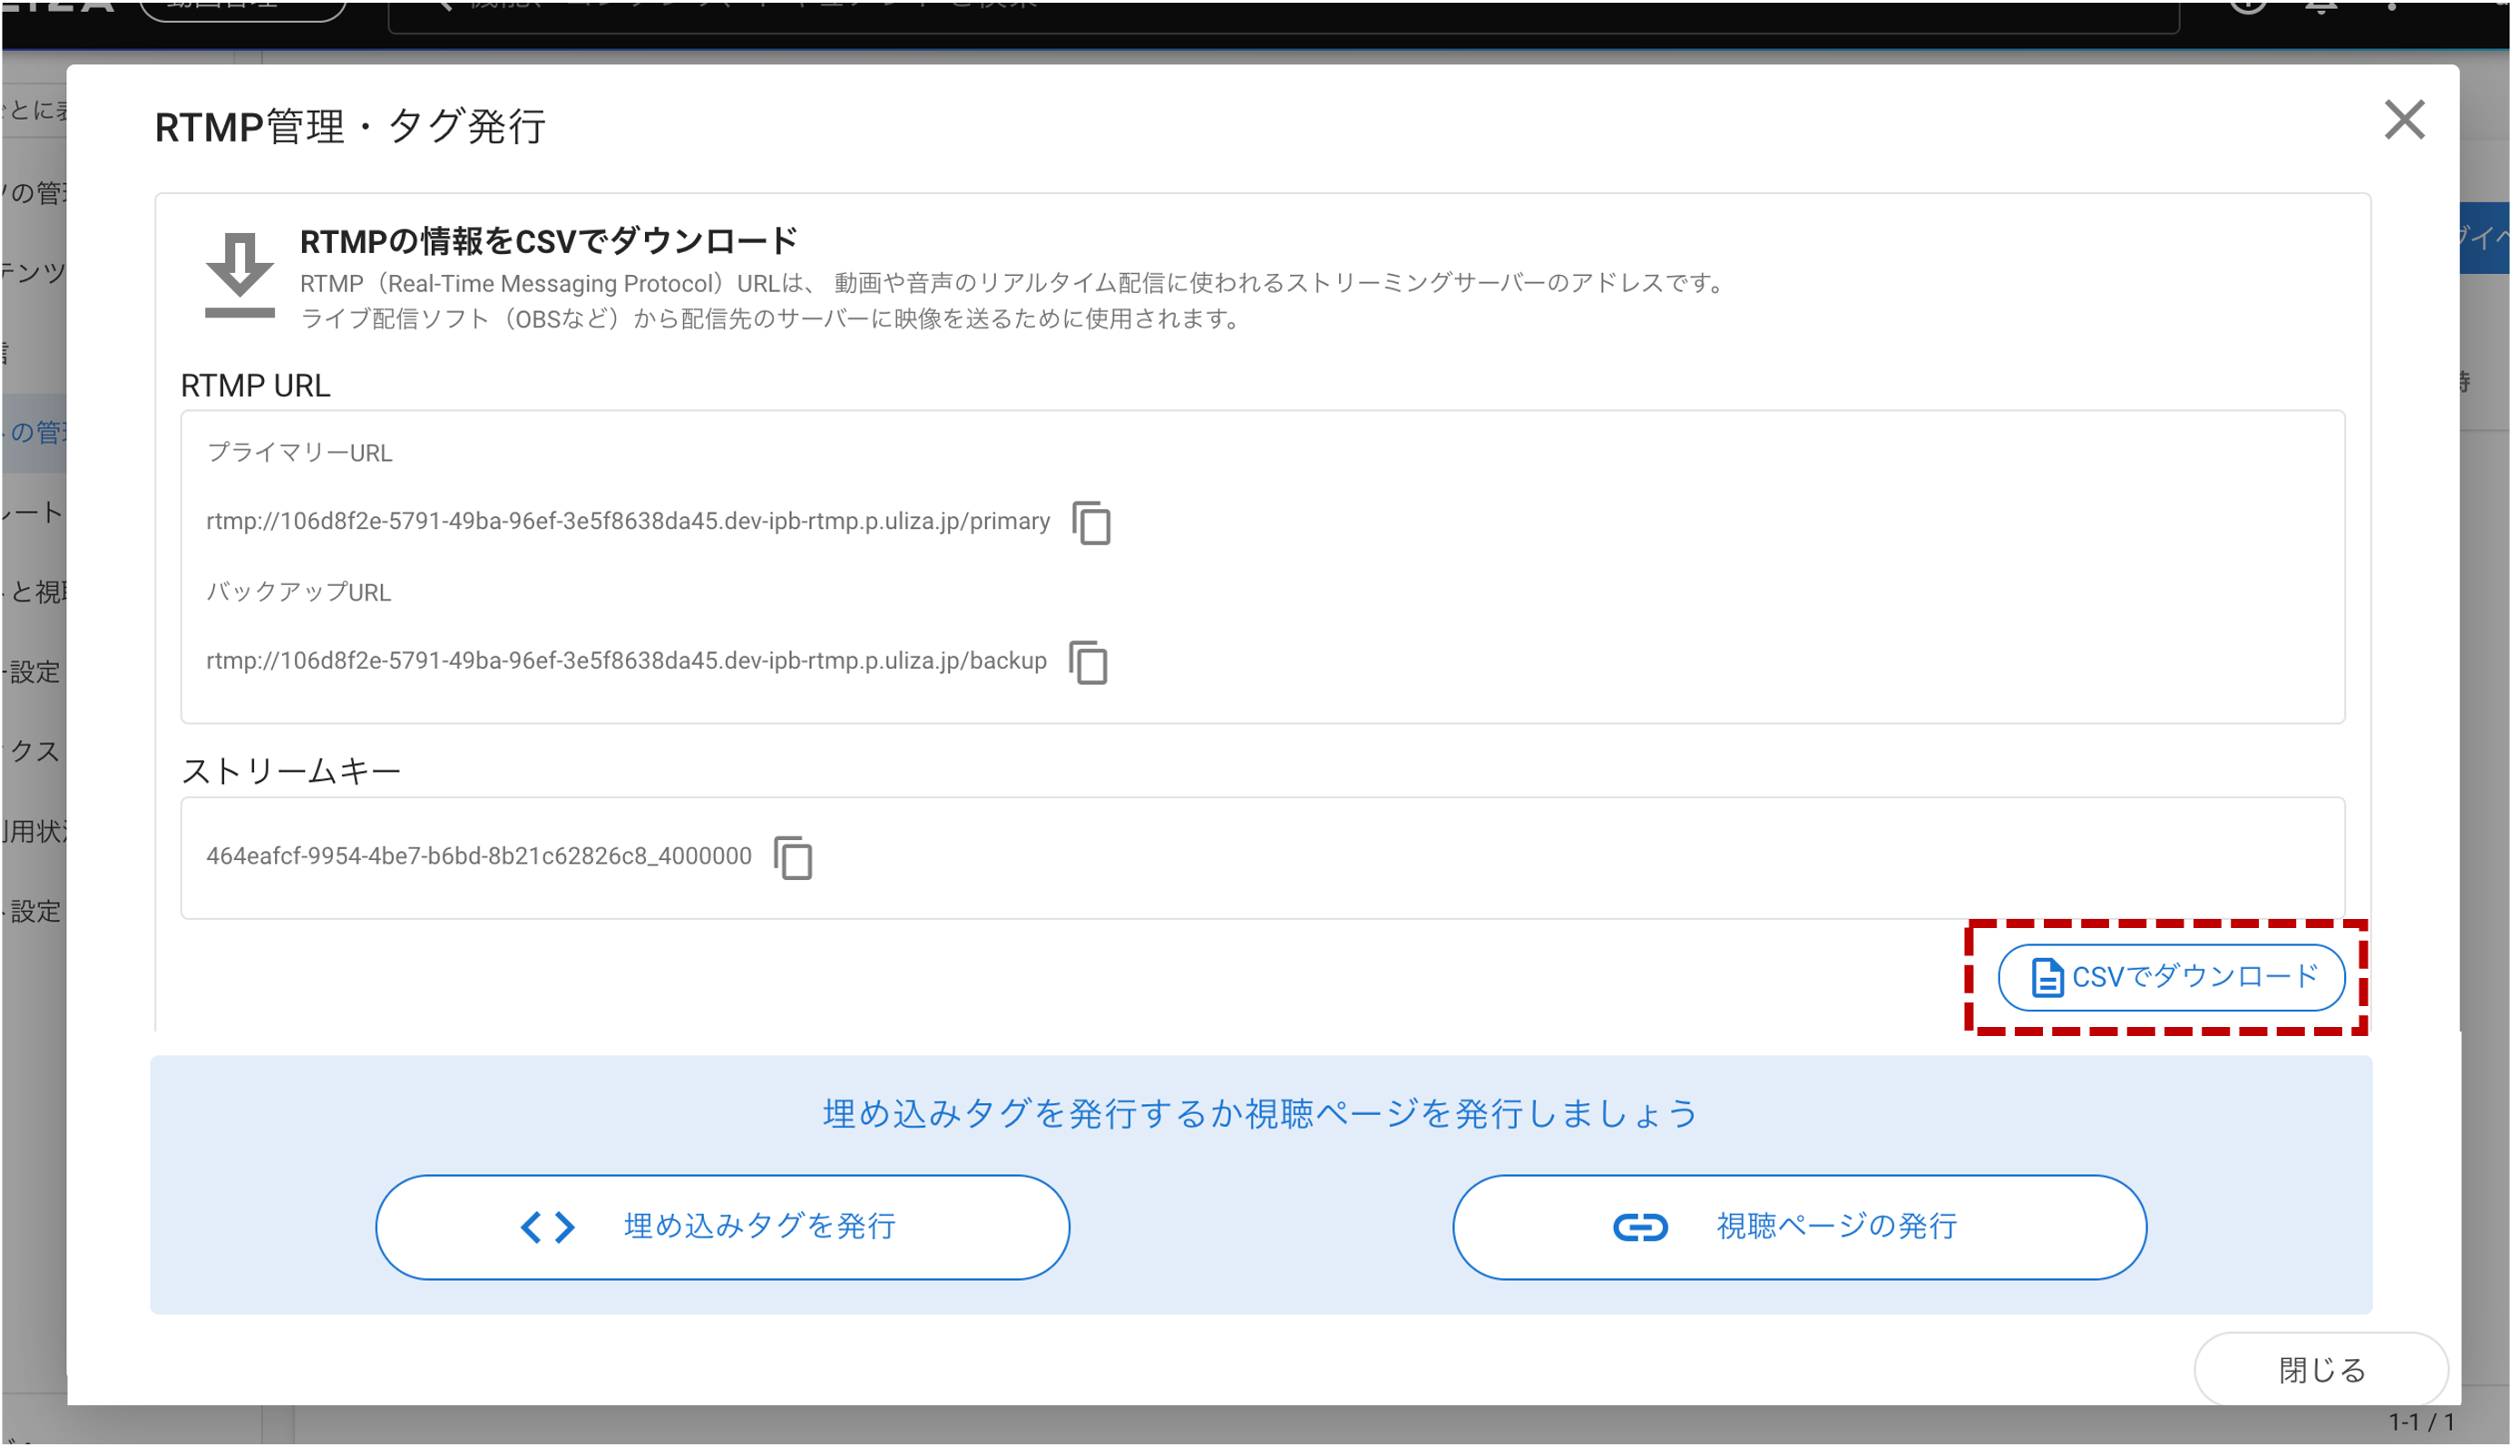2511x1447 pixels.
Task: Click the code brackets icon
Action: coord(548,1227)
